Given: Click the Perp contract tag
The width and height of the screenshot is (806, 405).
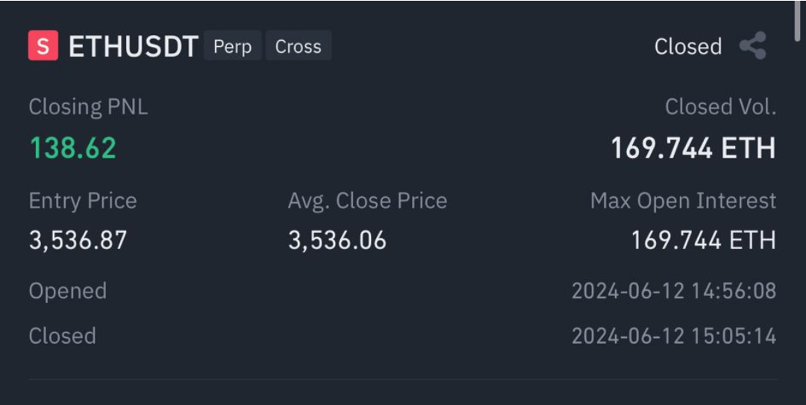Looking at the screenshot, I should tap(232, 45).
